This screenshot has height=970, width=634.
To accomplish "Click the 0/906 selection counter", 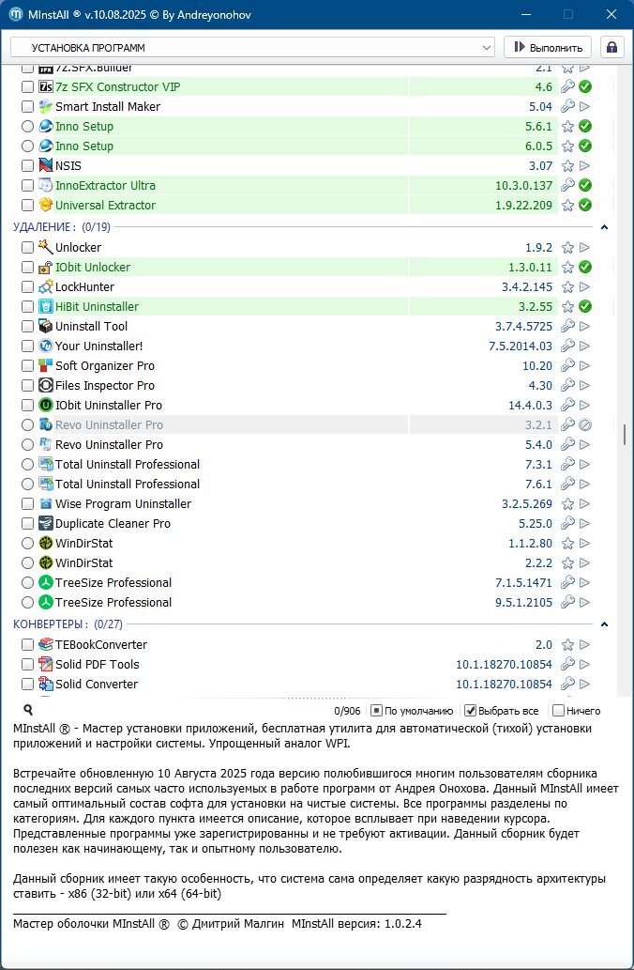I will 347,711.
